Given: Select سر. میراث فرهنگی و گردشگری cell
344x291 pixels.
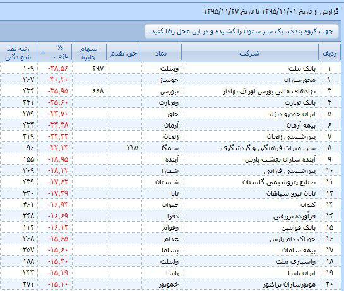Looking at the screenshot, I should coord(251,148).
